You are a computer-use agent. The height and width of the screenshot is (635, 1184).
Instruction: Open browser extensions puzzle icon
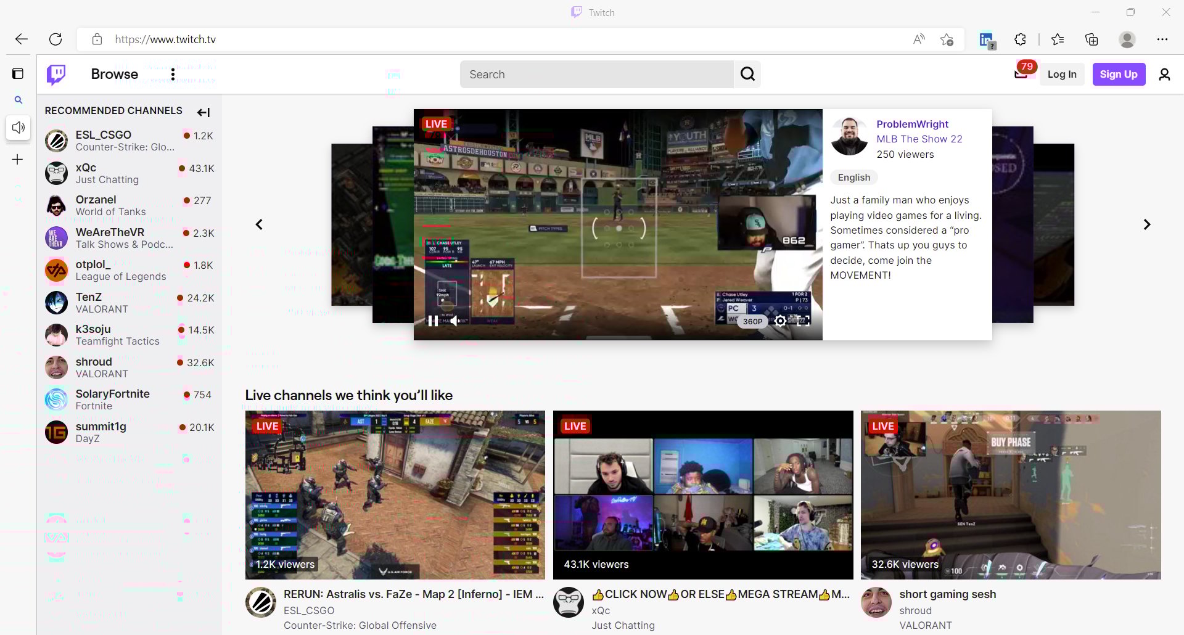pyautogui.click(x=1020, y=39)
